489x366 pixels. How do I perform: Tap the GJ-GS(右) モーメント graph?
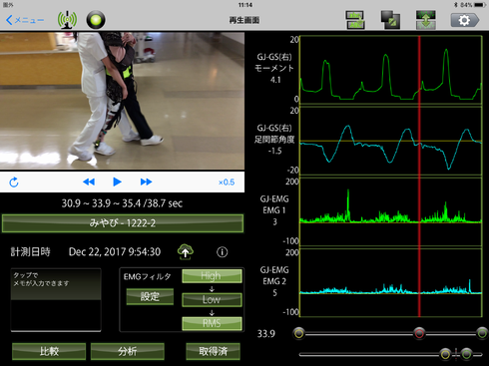tap(391, 70)
